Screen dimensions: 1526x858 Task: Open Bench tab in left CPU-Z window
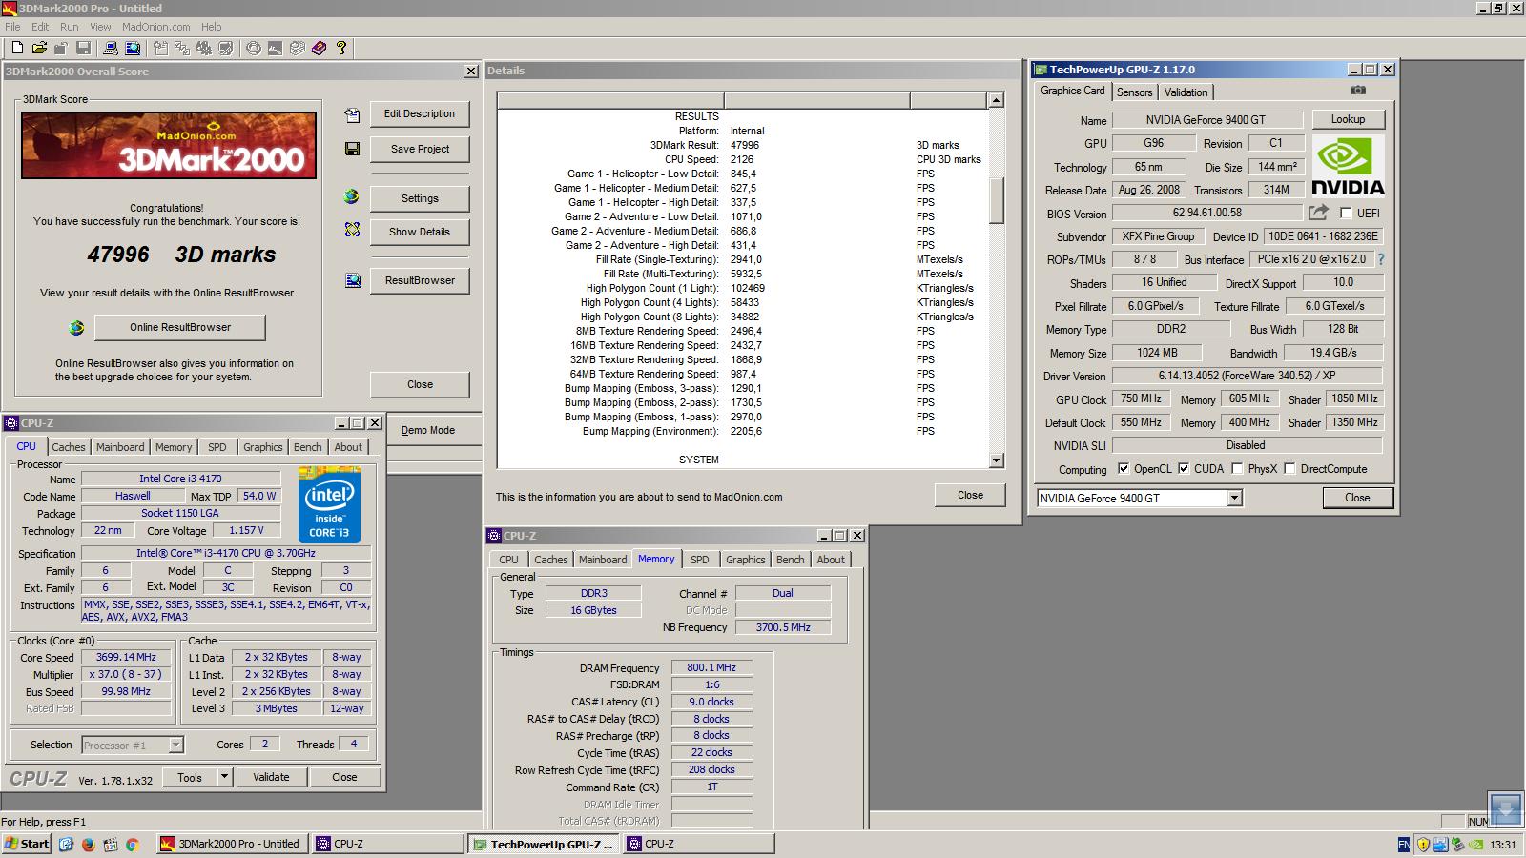[307, 446]
